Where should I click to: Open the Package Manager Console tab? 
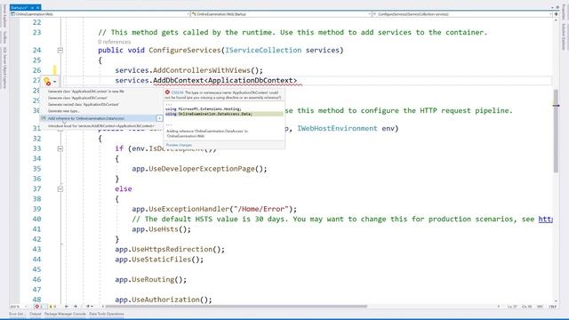tap(65, 314)
